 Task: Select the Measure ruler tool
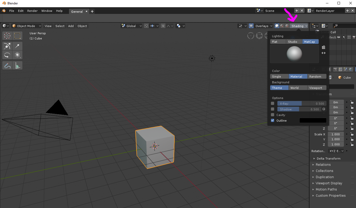pyautogui.click(x=17, y=65)
